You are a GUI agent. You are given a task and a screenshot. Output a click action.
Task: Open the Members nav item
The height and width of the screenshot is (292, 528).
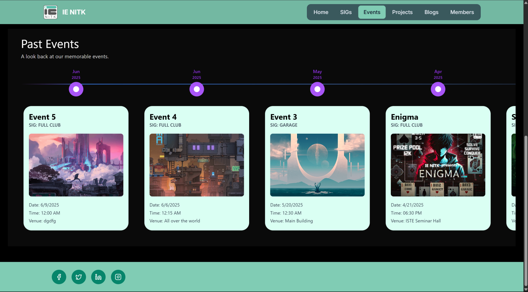pos(462,12)
